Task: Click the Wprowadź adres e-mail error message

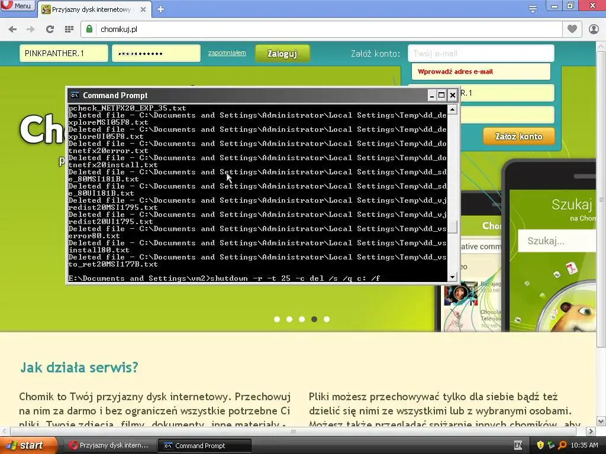Action: click(x=455, y=72)
